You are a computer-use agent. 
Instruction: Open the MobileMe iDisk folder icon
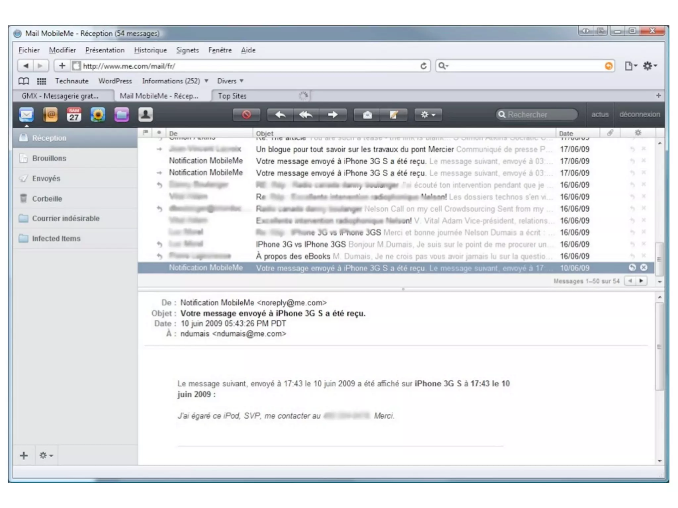(121, 115)
